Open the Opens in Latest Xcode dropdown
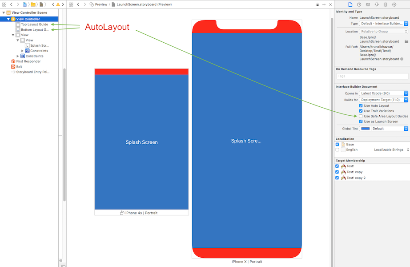This screenshot has width=410, height=267. click(x=383, y=93)
